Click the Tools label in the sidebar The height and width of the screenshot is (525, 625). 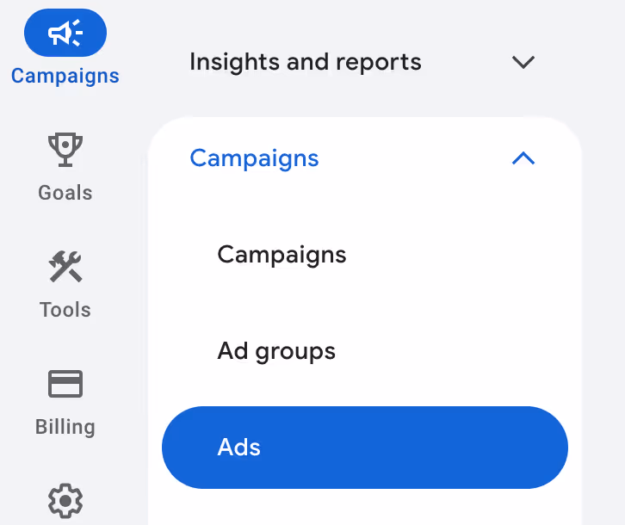coord(65,310)
